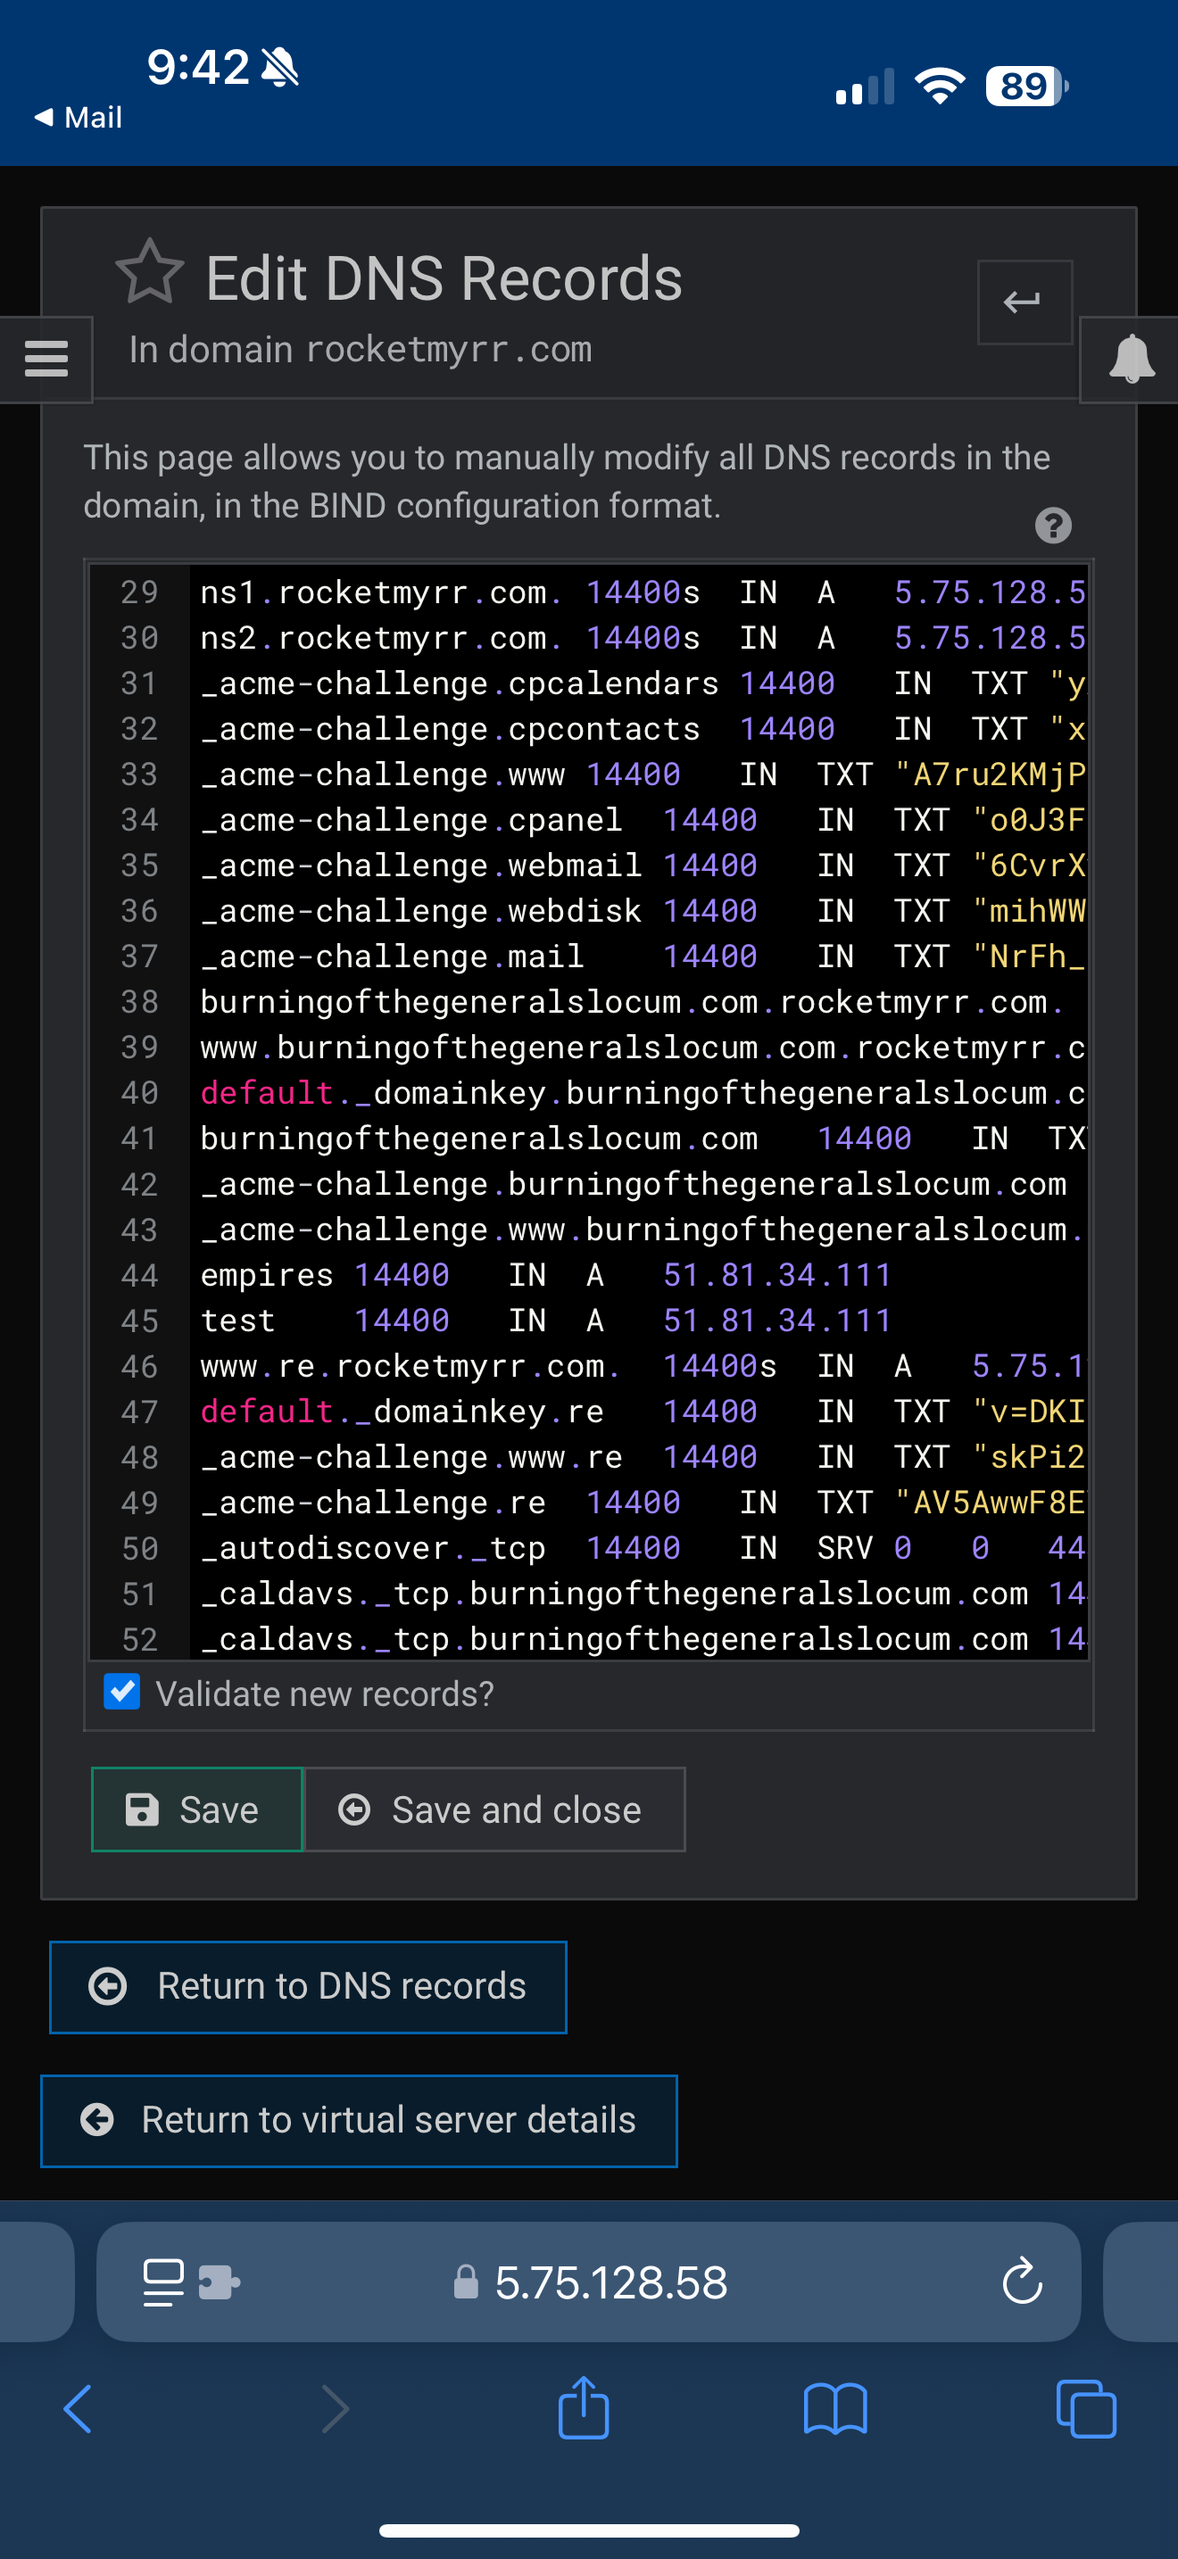Click the _acme-challenge.webmail TXT record

tap(642, 865)
